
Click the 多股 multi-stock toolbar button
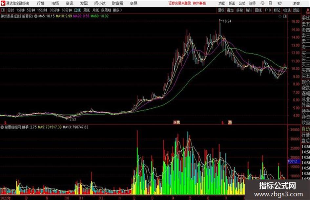pyautogui.click(x=239, y=10)
